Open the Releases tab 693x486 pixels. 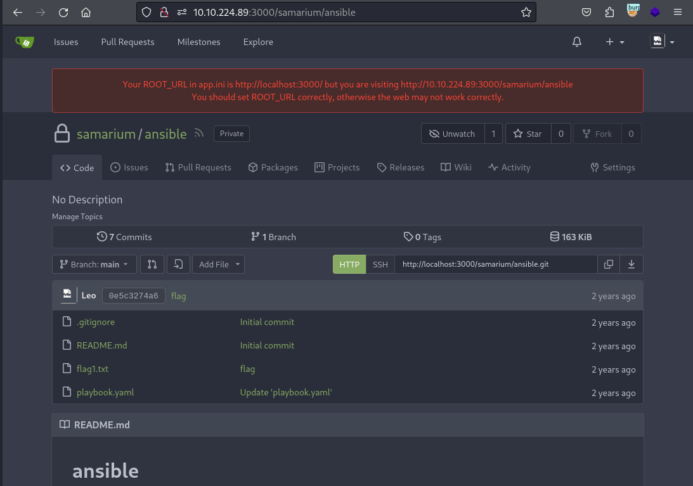click(x=401, y=167)
